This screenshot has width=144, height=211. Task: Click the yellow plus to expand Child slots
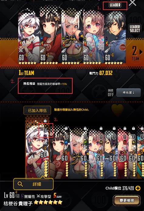[x=138, y=188]
